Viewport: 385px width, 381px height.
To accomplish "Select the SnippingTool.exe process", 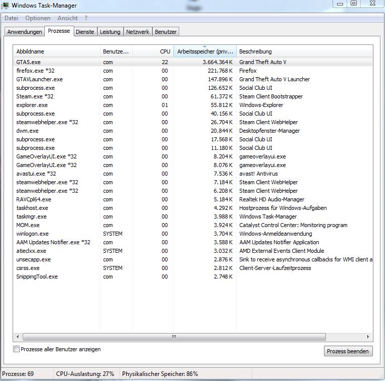I will (193, 277).
